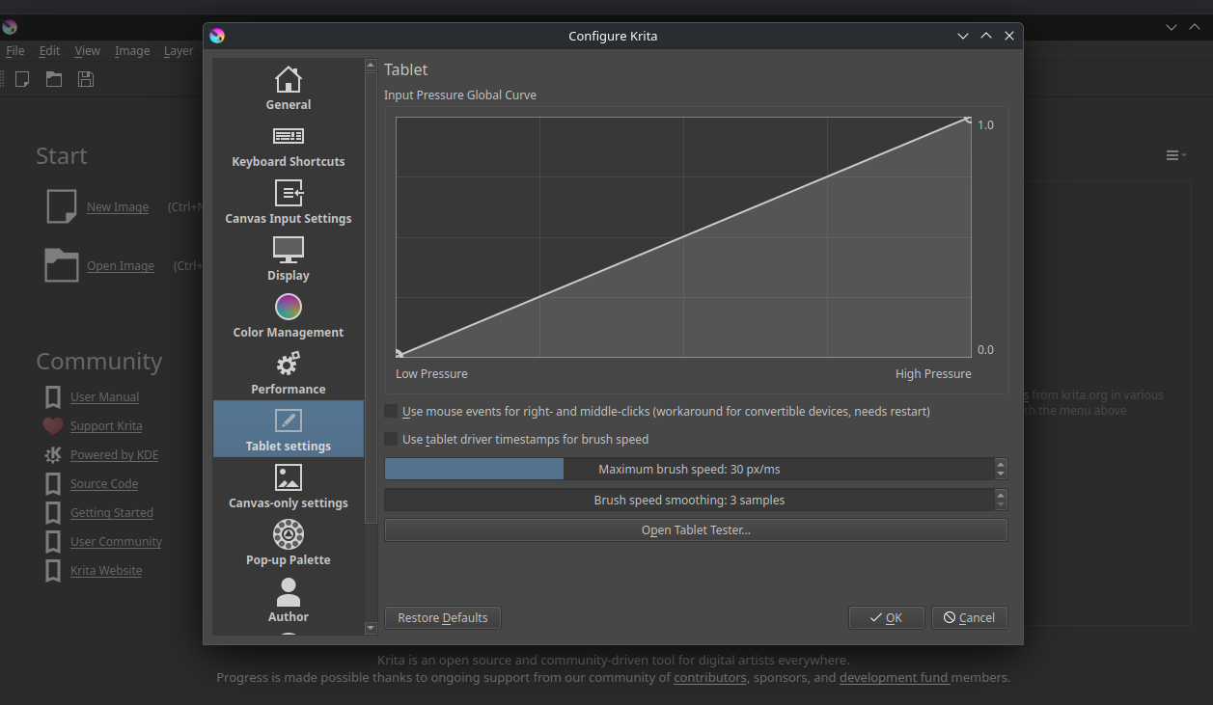Increase brush speed smoothing samples
Image resolution: width=1213 pixels, height=705 pixels.
click(x=1001, y=495)
